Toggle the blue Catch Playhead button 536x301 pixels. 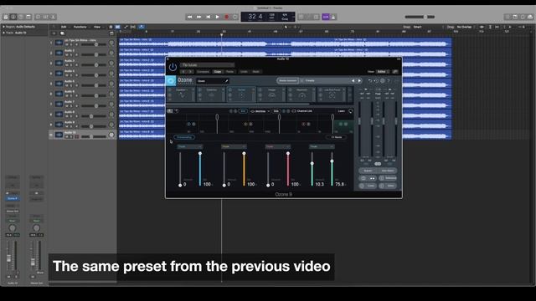point(142,27)
